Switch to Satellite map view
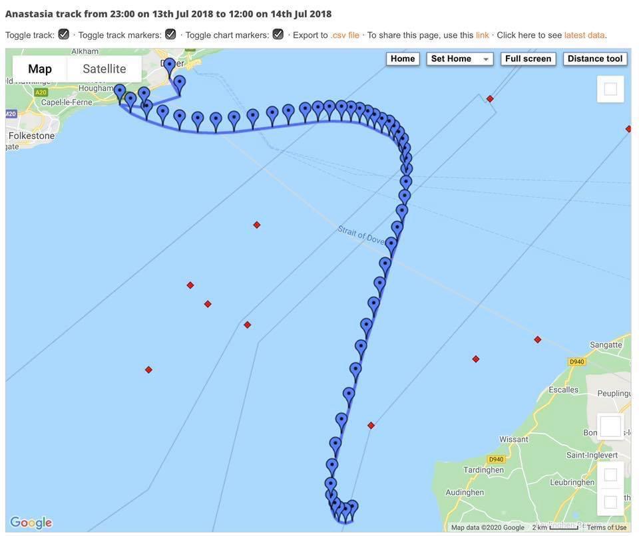639x536 pixels. point(105,69)
